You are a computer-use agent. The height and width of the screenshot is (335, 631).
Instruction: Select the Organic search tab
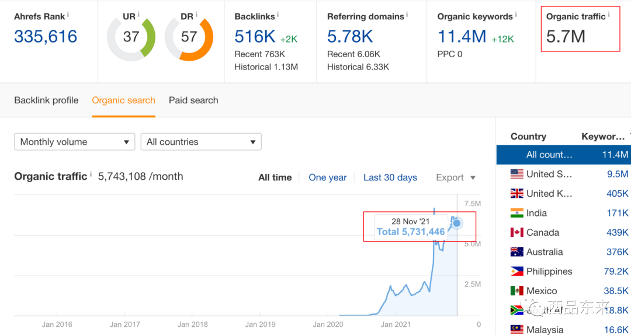[x=123, y=100]
